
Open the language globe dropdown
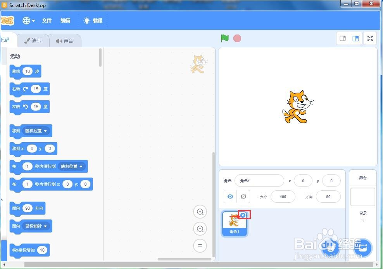click(28, 21)
